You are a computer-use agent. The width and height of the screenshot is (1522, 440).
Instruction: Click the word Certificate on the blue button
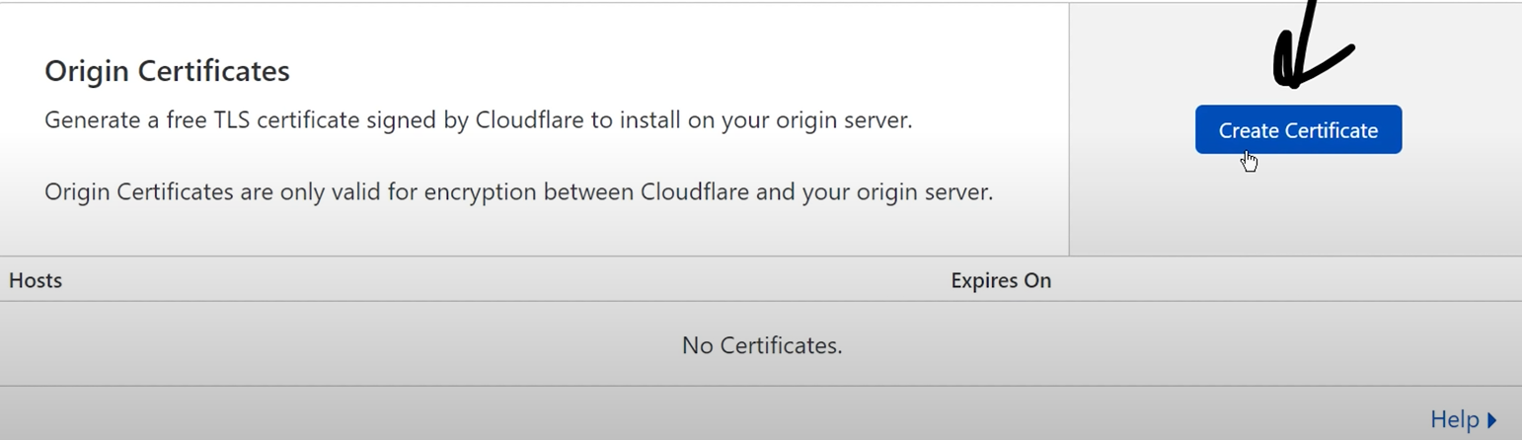pyautogui.click(x=1332, y=130)
